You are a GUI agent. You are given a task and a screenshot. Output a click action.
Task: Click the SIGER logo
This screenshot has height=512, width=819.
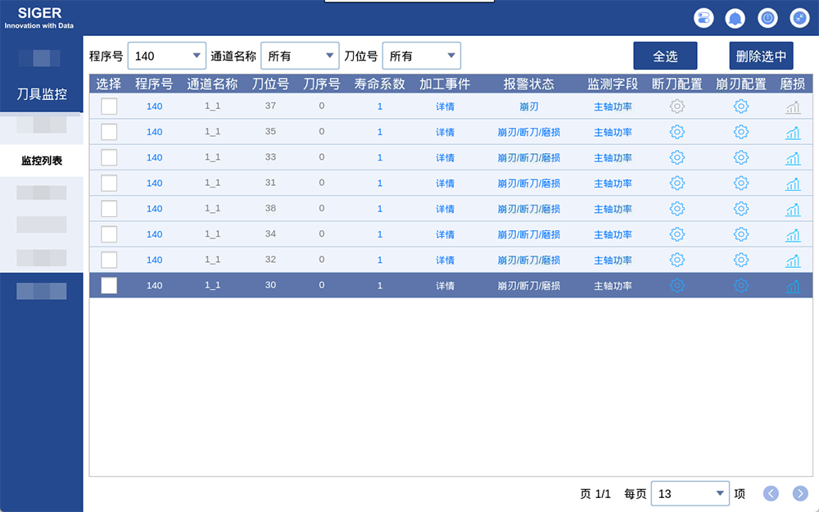[x=39, y=17]
